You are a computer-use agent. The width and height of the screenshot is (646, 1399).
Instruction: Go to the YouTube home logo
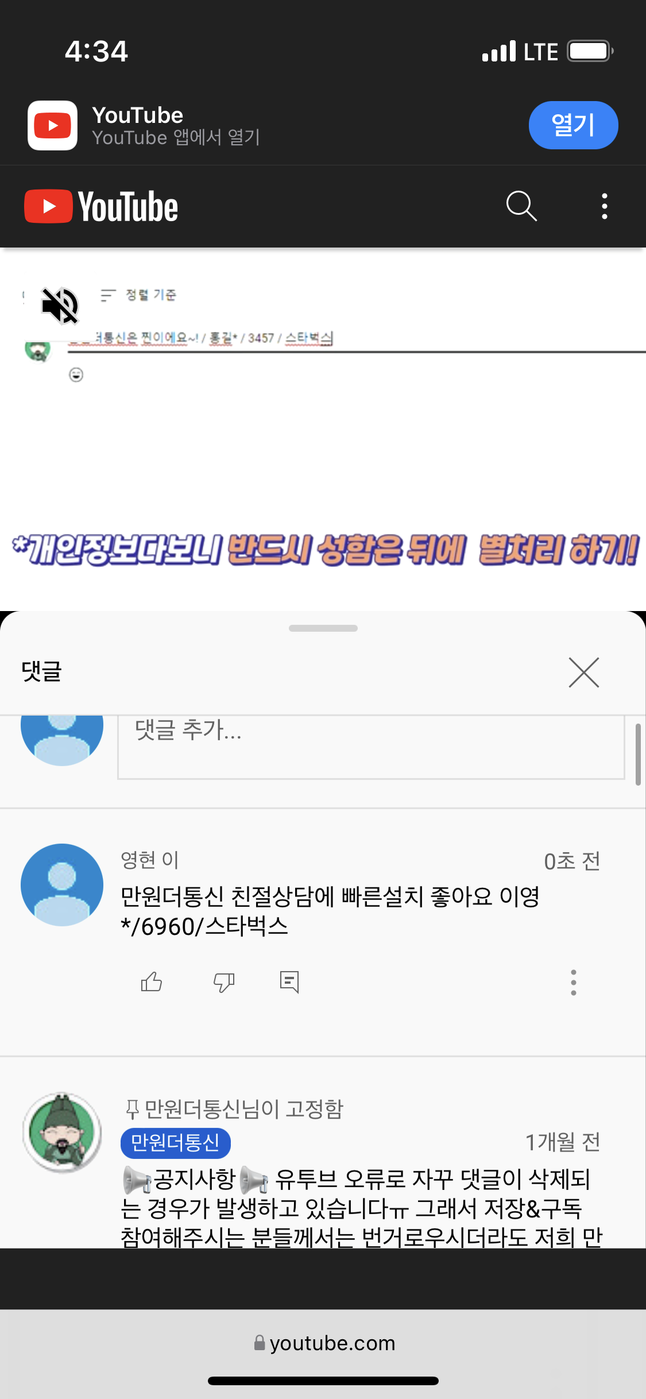pyautogui.click(x=101, y=206)
